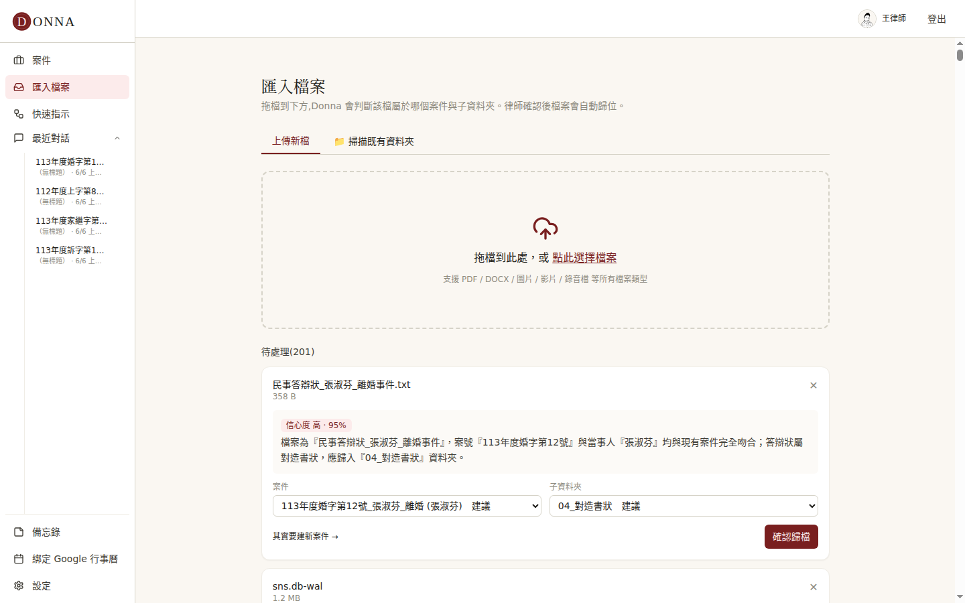This screenshot has width=965, height=603.
Task: Switch to the 掃描既有資料夾 tab
Action: point(374,141)
